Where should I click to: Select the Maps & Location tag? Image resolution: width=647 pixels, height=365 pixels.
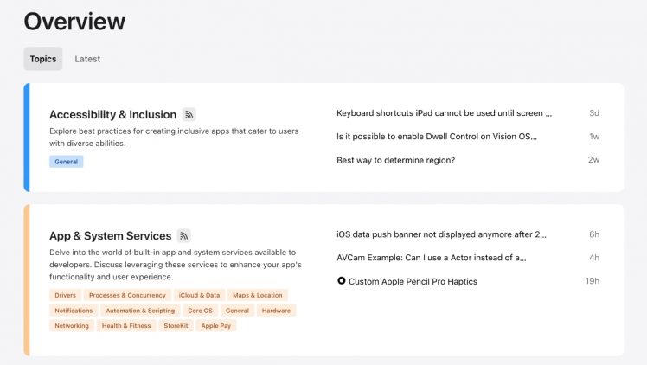[258, 295]
